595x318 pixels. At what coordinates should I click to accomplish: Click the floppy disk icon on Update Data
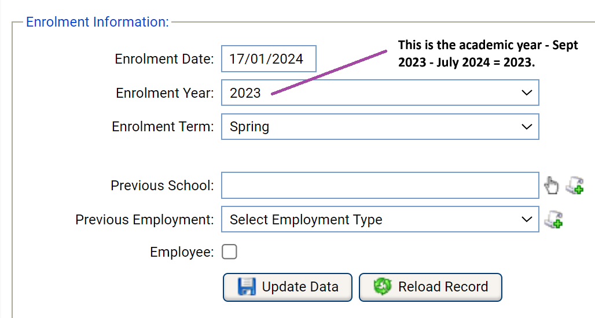[247, 287]
